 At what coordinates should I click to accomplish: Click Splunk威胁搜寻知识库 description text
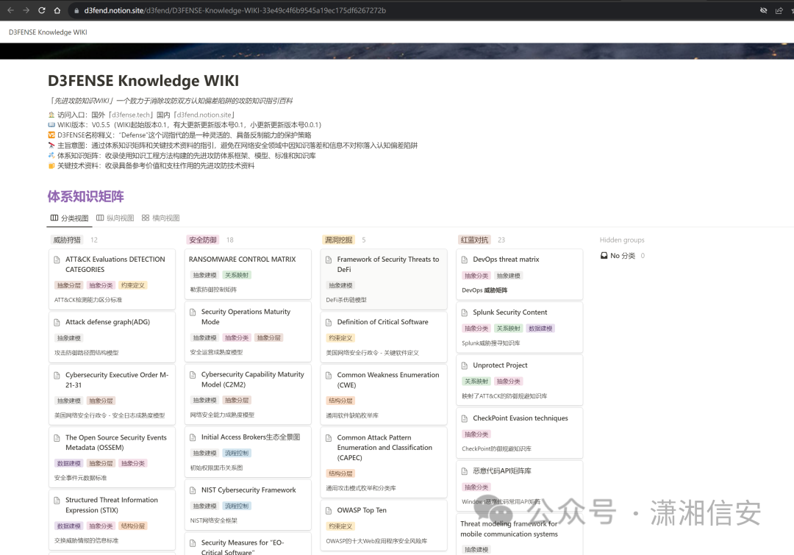click(490, 343)
